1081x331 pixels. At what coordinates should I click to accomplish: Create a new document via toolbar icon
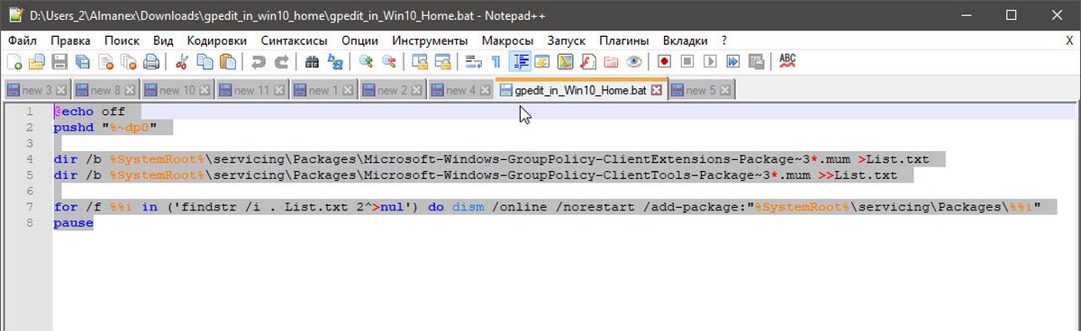coord(14,62)
